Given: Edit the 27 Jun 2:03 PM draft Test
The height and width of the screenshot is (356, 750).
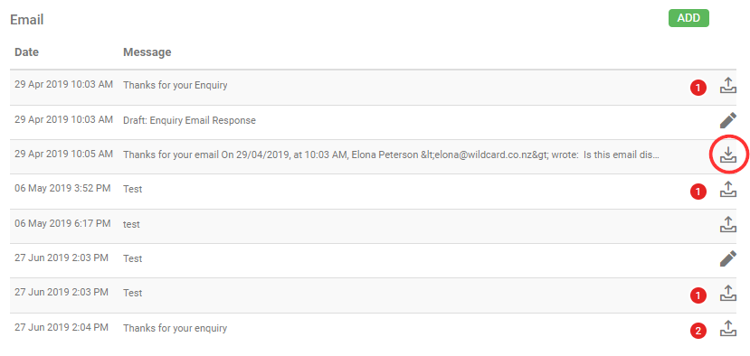Looking at the screenshot, I should 727,259.
